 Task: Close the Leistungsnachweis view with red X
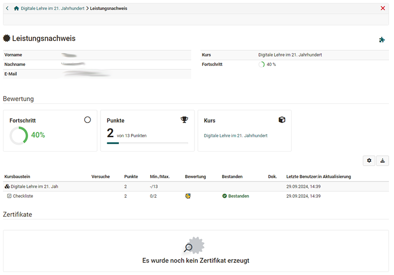click(383, 8)
